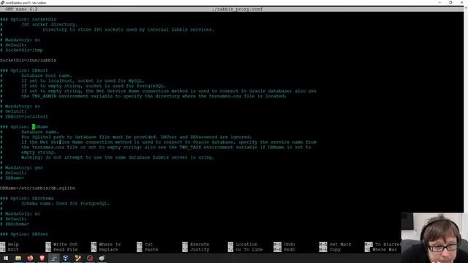Click the 'Warning: do not attempt' comment line
Viewport: 468px width, 263px height.
pyautogui.click(x=118, y=158)
